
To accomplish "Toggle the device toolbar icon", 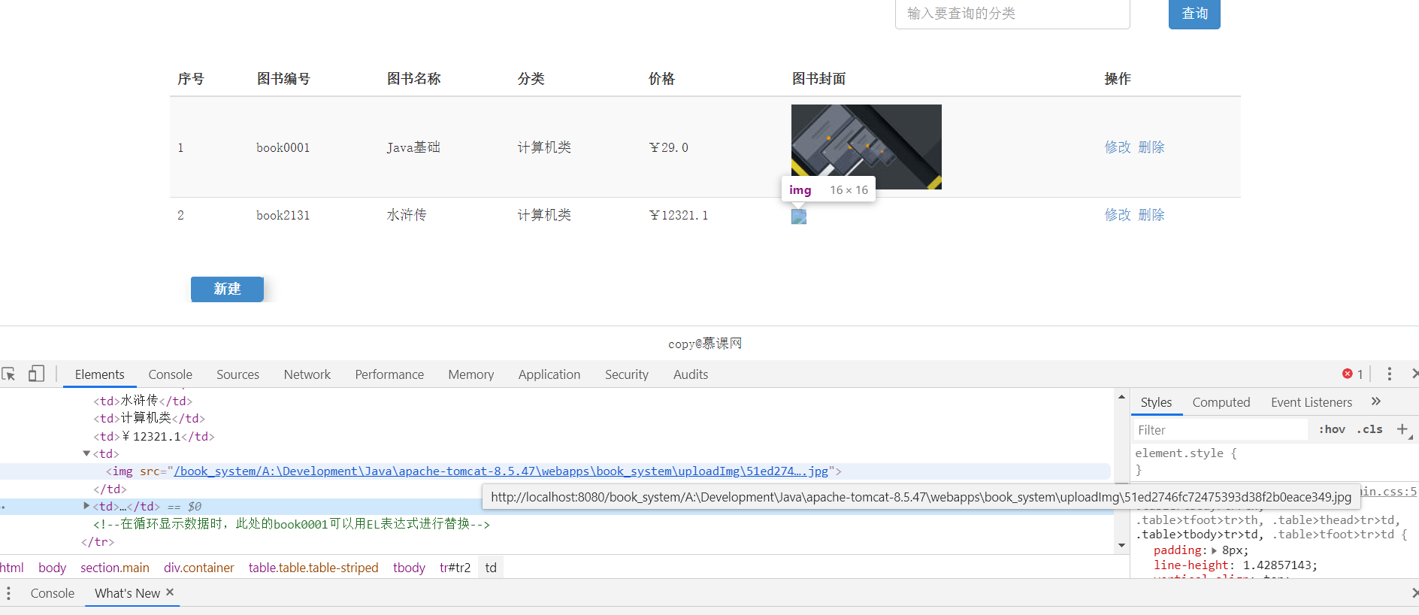I will 36,374.
